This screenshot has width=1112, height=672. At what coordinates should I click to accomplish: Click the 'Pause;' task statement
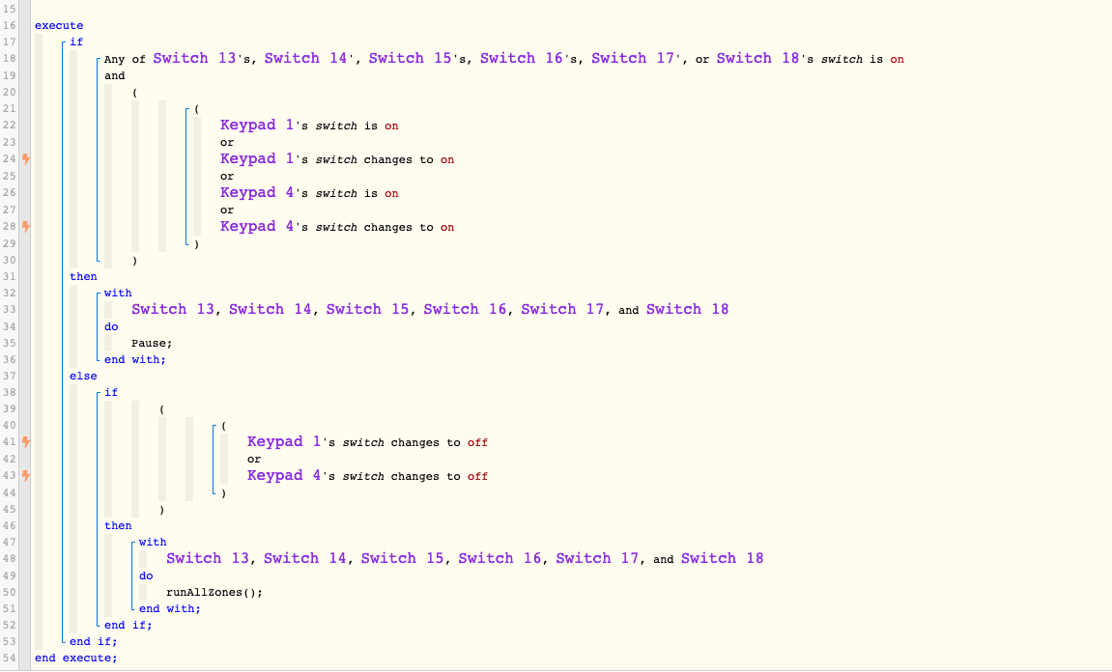[152, 343]
